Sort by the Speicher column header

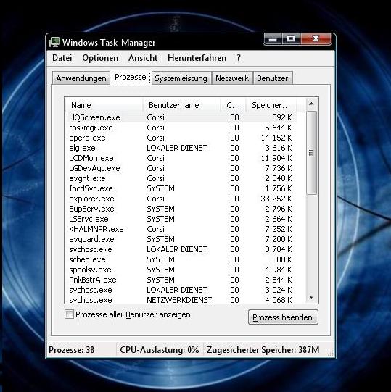point(271,105)
